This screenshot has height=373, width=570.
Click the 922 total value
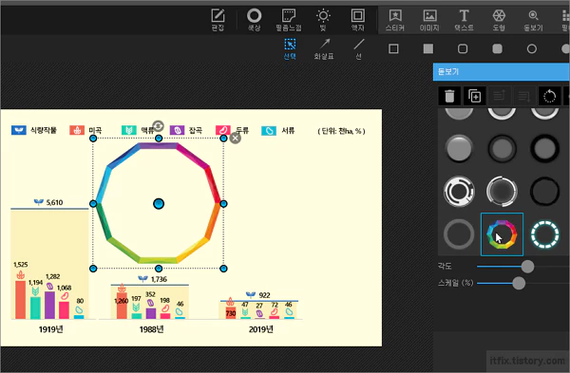(x=264, y=295)
